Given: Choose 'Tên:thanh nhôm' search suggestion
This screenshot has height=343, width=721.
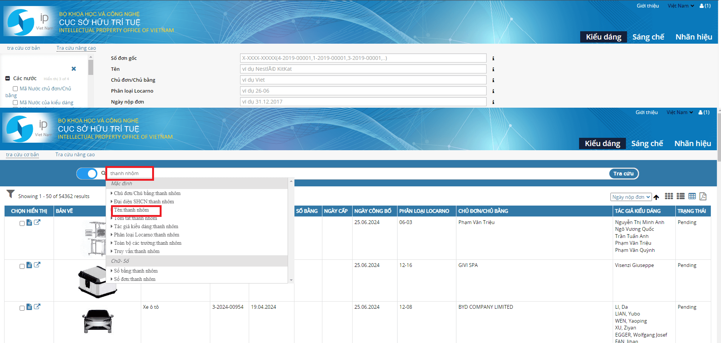Looking at the screenshot, I should [x=131, y=210].
